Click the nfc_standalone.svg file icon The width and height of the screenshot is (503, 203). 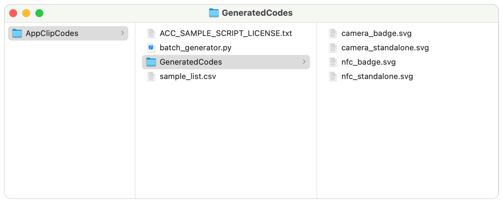click(x=333, y=76)
